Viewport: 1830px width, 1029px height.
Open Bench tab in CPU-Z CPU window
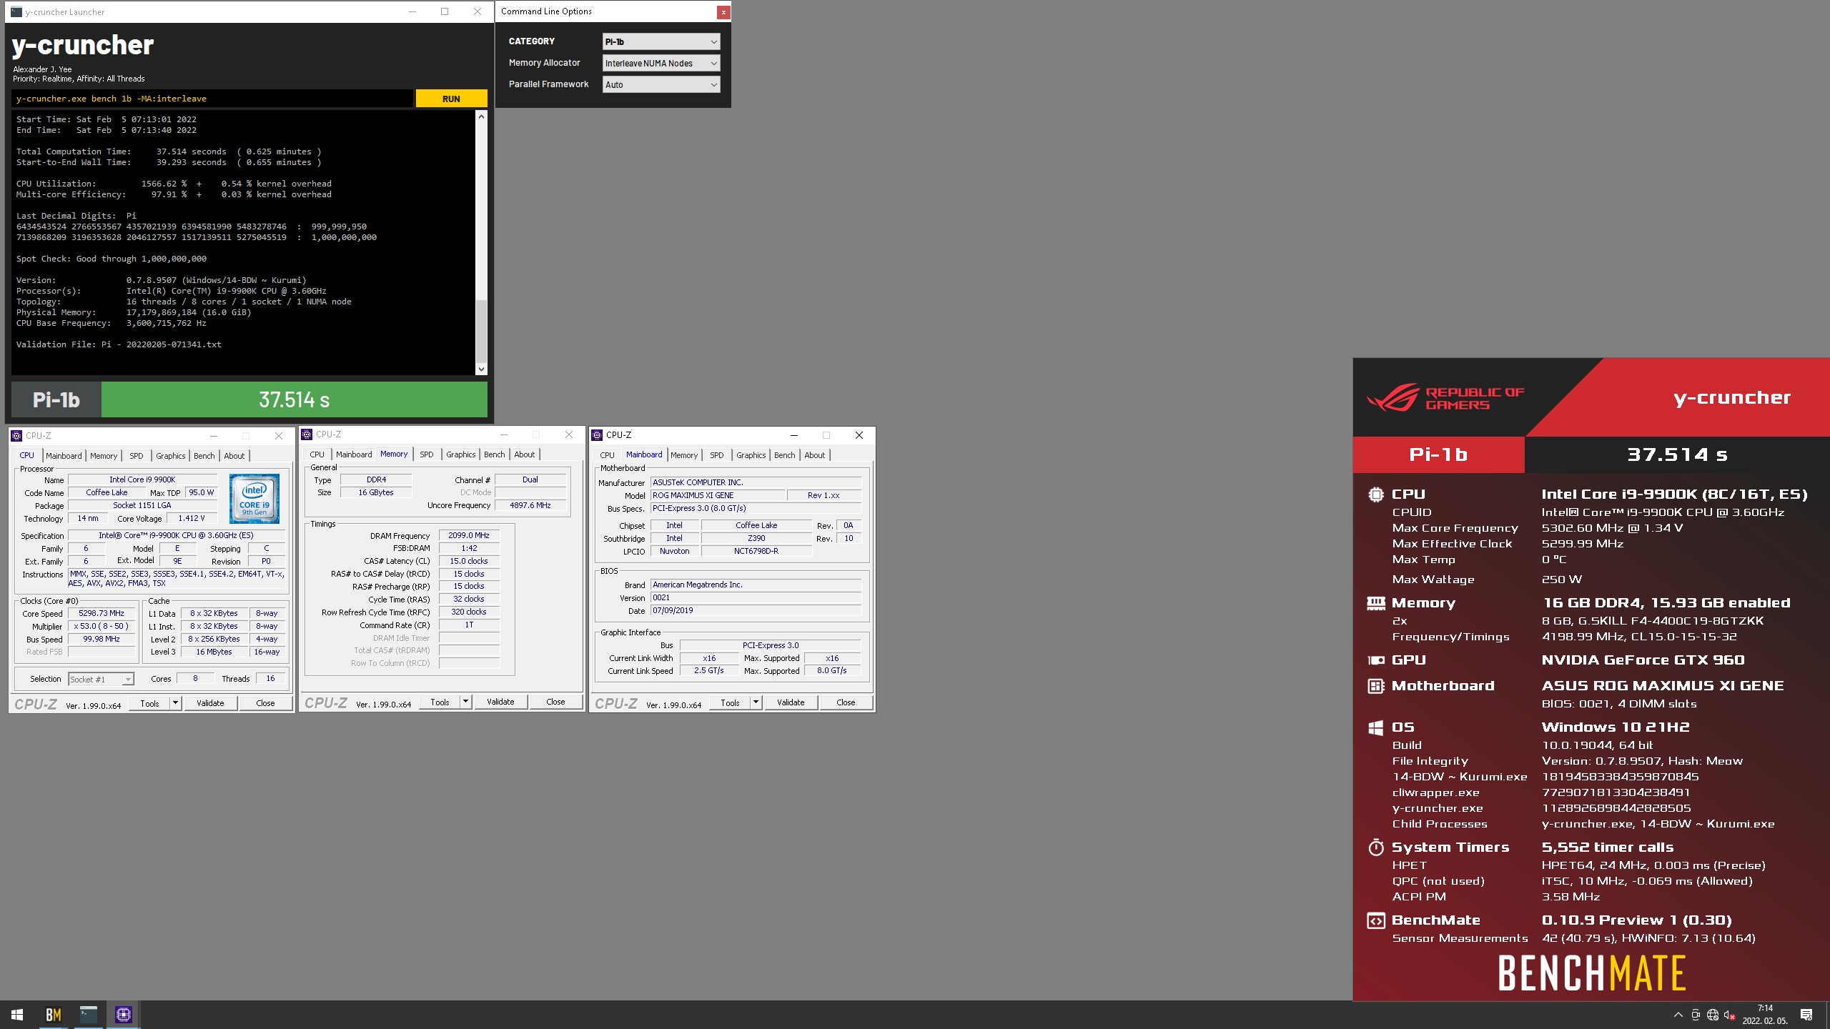(204, 456)
